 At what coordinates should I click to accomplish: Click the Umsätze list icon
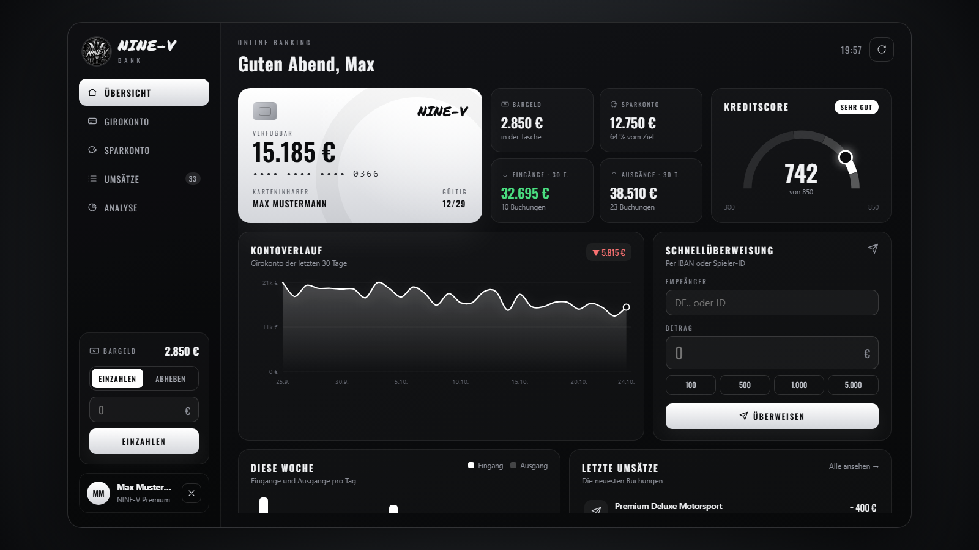[x=92, y=178]
